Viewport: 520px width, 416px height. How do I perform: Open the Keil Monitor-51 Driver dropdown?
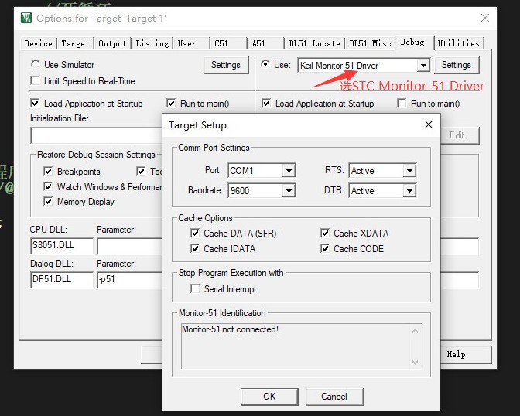pyautogui.click(x=423, y=65)
